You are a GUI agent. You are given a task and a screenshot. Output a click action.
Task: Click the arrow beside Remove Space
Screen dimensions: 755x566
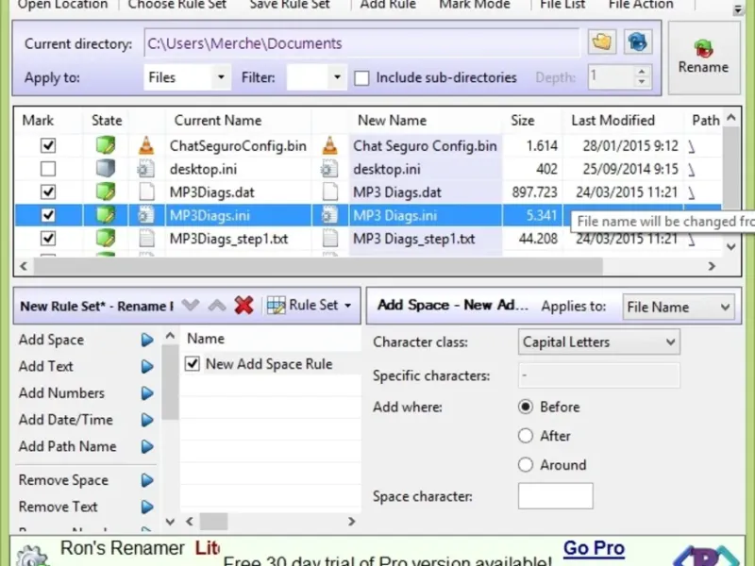(x=147, y=480)
